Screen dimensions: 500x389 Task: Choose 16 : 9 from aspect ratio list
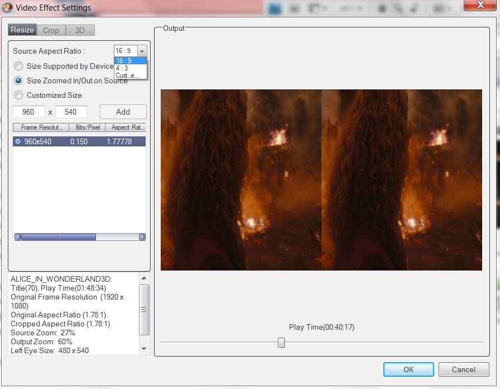(x=131, y=61)
